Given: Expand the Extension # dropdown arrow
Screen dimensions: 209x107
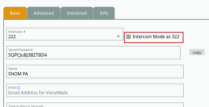Looking at the screenshot, I should click(x=118, y=37).
